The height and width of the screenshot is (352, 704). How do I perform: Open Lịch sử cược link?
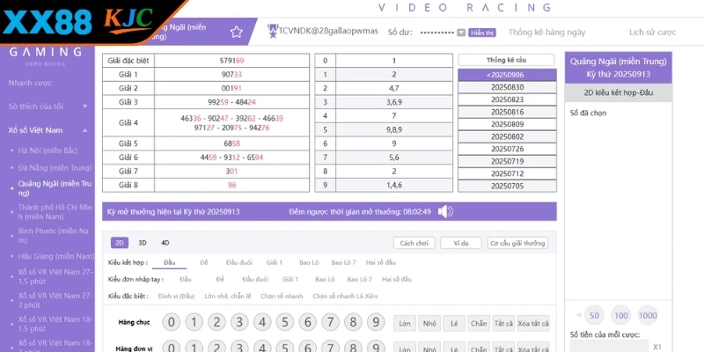point(652,33)
